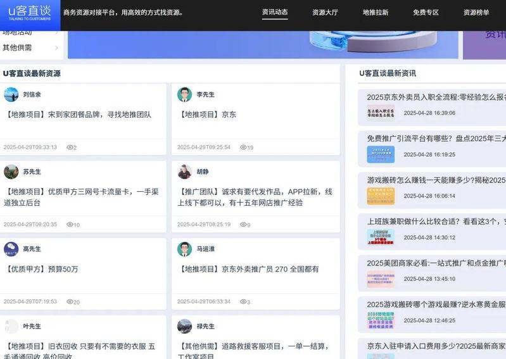The image size is (506, 359).
Task: Open the 【地推项目】京东 post
Action: [207, 115]
